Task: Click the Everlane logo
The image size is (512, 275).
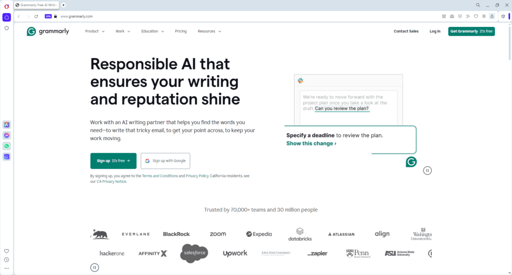Action: (x=136, y=234)
